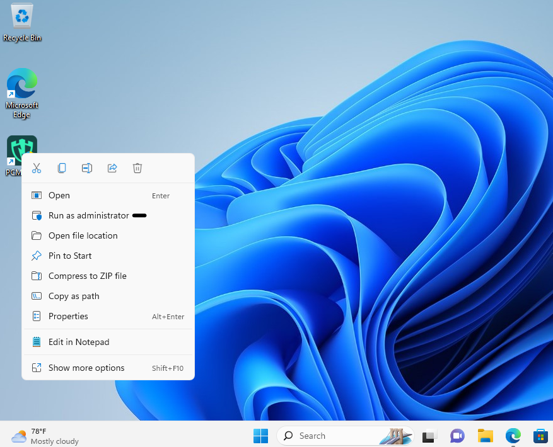This screenshot has width=553, height=447.
Task: Open the Windows Start menu
Action: [260, 436]
